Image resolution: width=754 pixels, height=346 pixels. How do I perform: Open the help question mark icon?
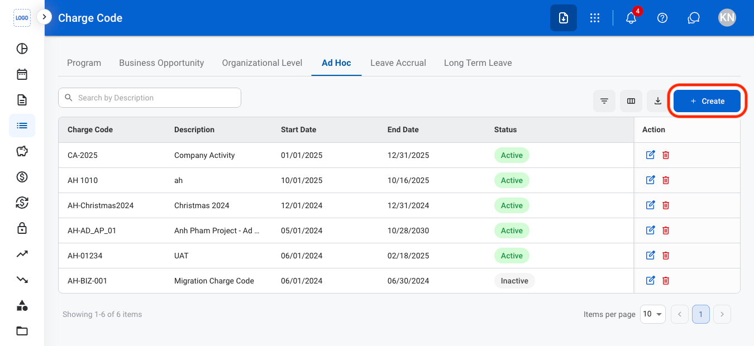(662, 18)
